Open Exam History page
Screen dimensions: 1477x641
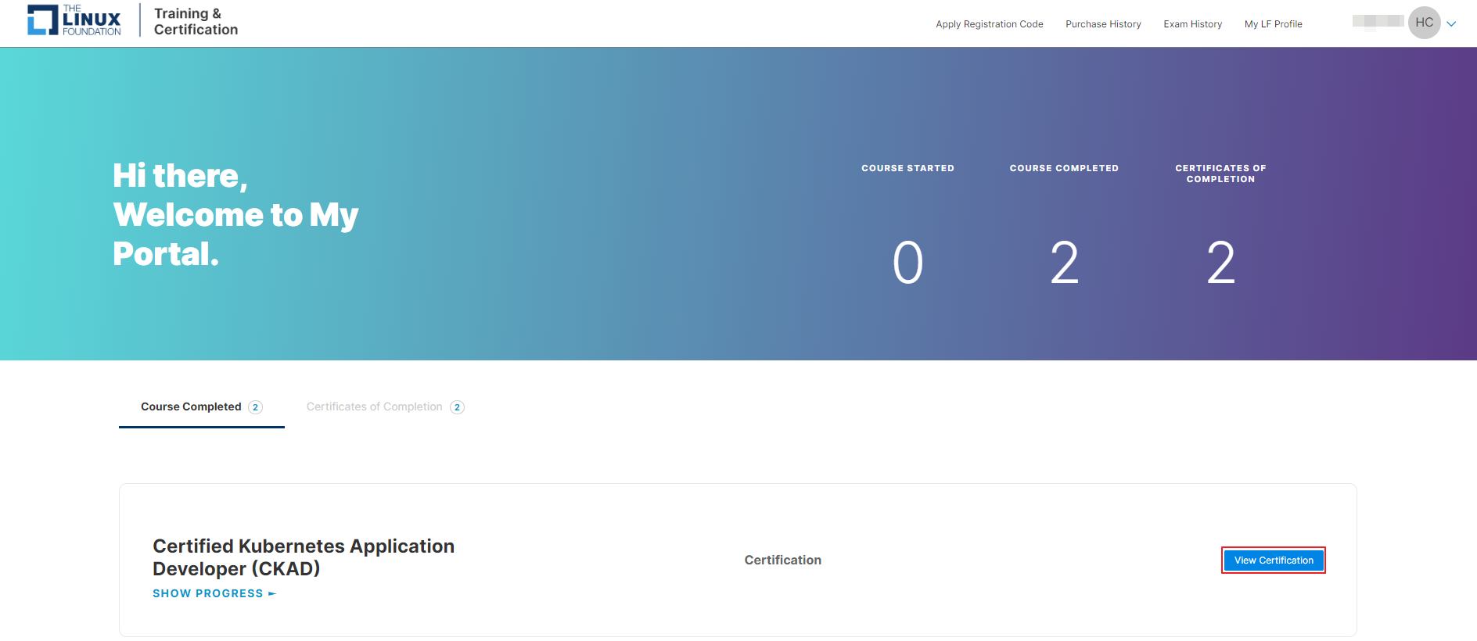(1192, 24)
